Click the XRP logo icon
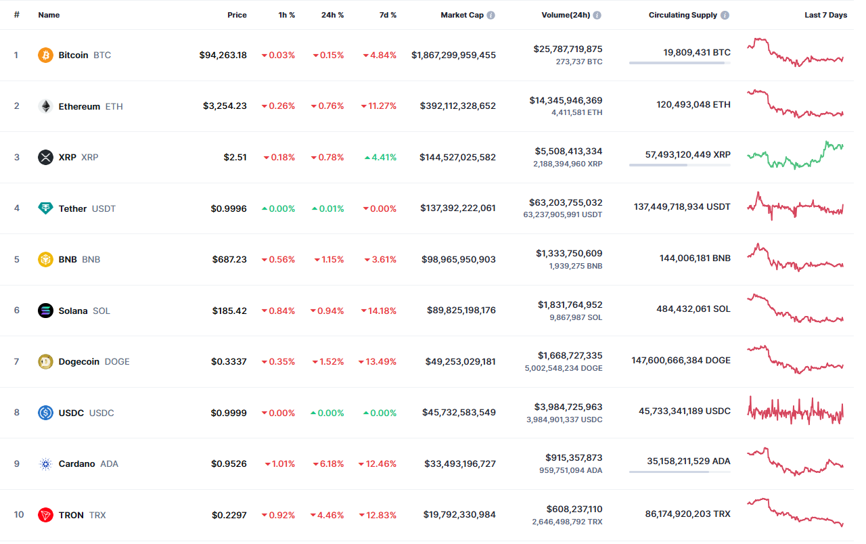 point(45,157)
